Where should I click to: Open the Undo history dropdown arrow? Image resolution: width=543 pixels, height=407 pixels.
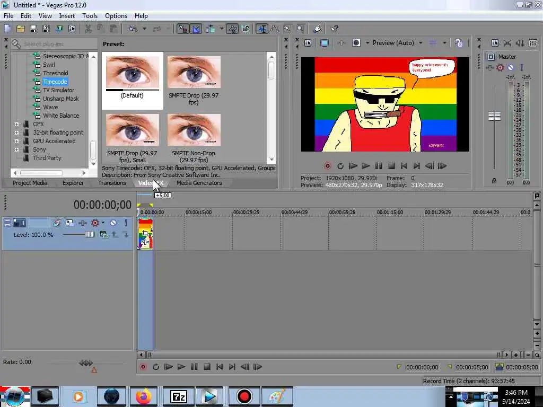(x=145, y=29)
